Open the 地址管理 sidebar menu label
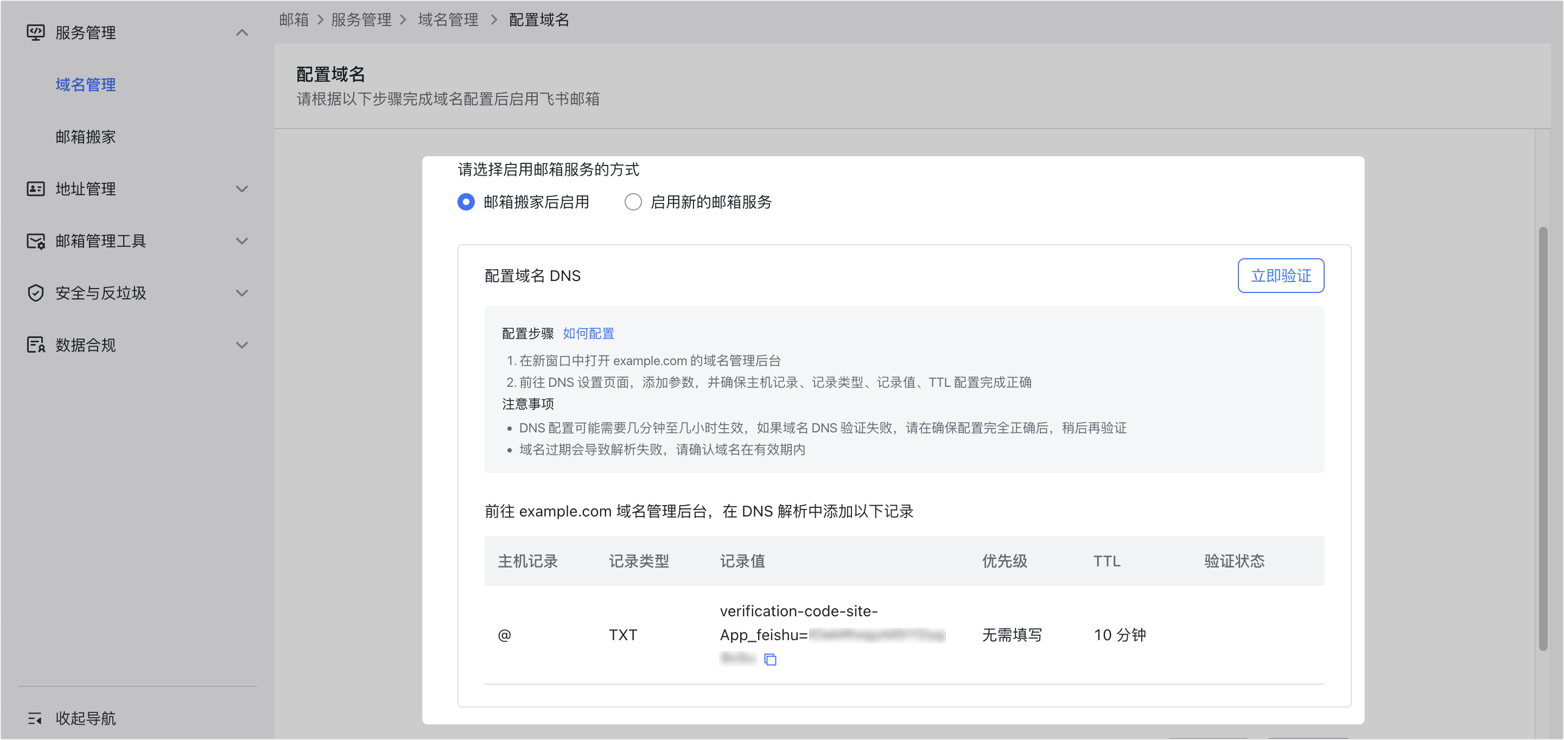The image size is (1564, 740). click(86, 189)
